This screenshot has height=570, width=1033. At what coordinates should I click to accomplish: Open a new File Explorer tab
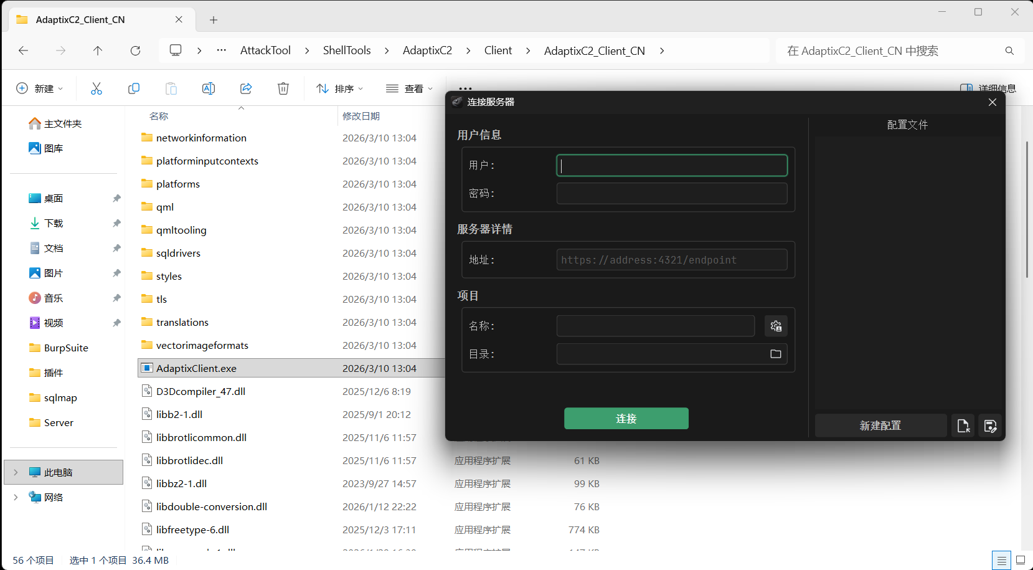point(214,19)
